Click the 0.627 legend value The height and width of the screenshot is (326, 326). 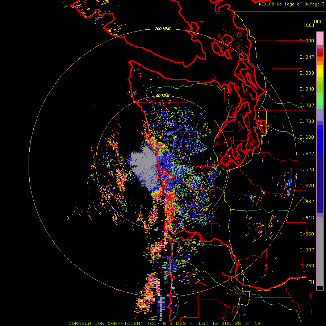point(307,154)
